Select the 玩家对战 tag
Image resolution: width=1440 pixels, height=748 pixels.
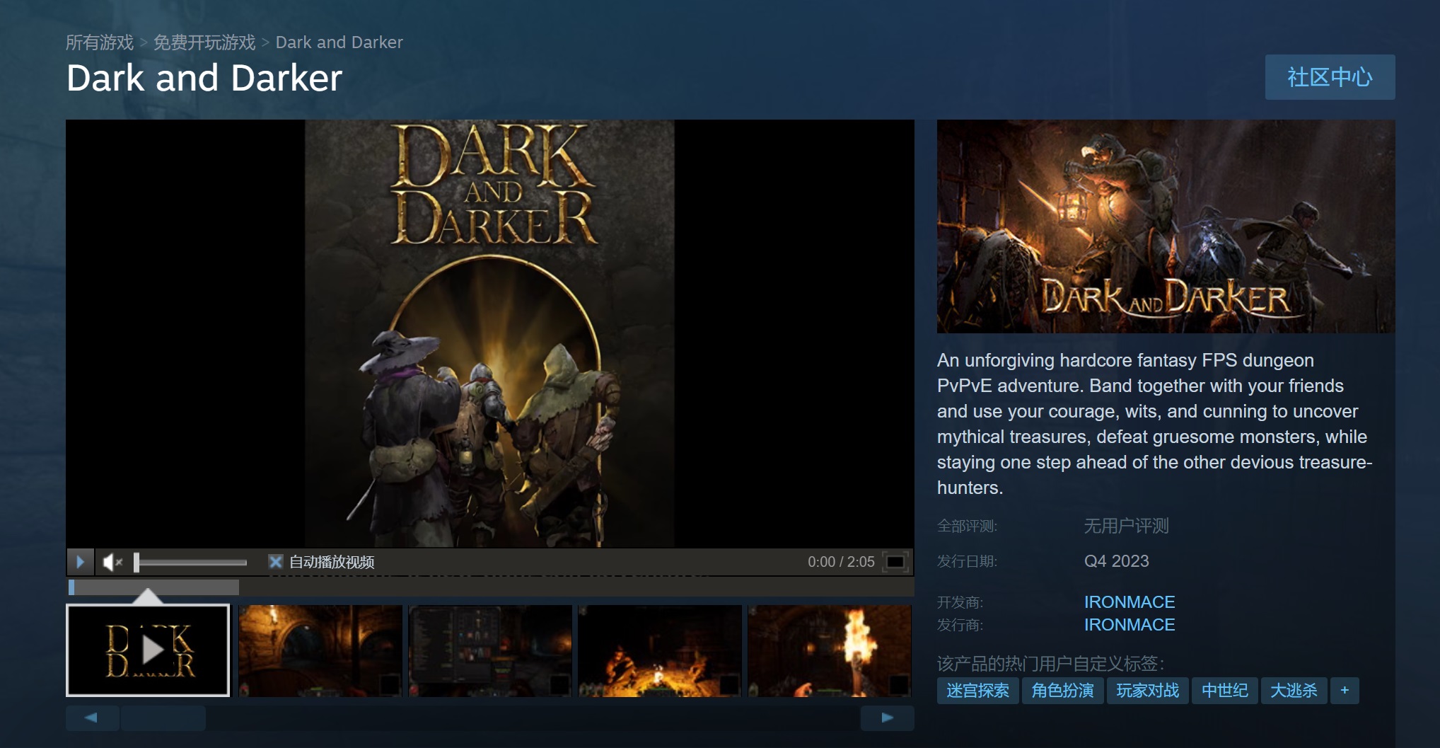tap(1147, 691)
